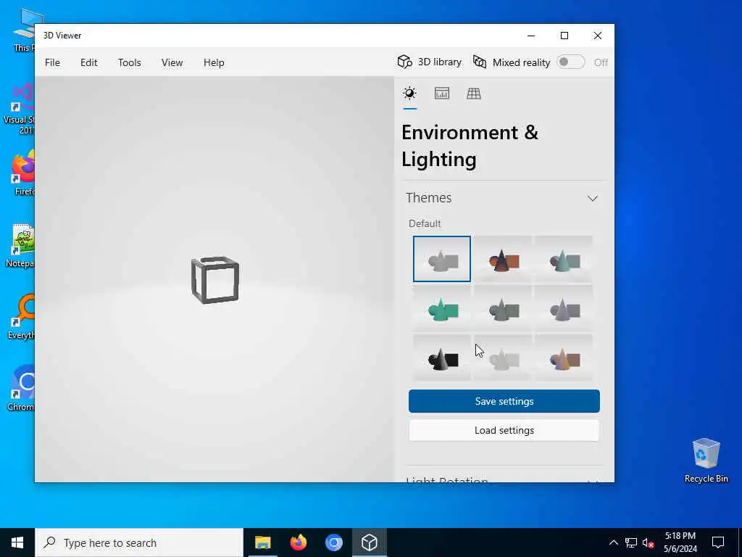
Task: Select the orange and black theme thumbnail
Action: tap(503, 259)
